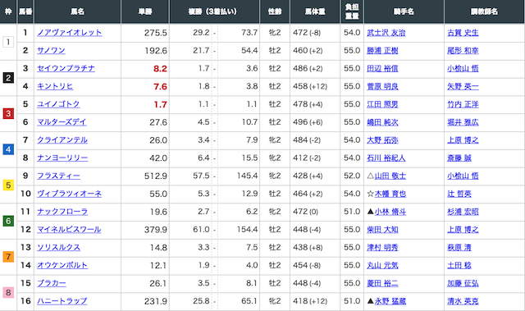Open jockey 山田 敬士 profile

(x=390, y=176)
